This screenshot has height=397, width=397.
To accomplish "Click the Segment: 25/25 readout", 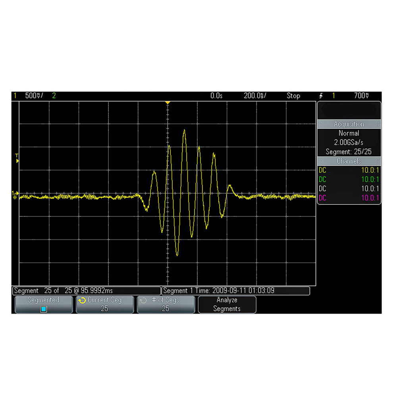I will click(349, 152).
